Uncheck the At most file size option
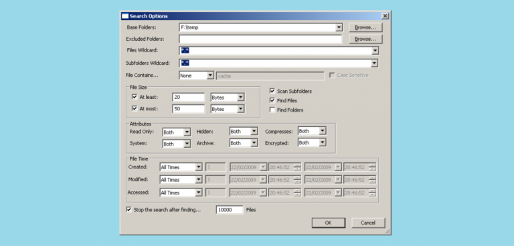The height and width of the screenshot is (246, 514). (134, 108)
